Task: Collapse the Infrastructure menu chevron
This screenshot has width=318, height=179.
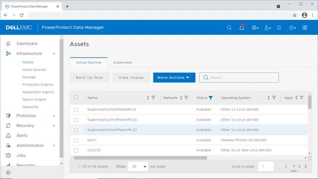Action: [x=54, y=54]
